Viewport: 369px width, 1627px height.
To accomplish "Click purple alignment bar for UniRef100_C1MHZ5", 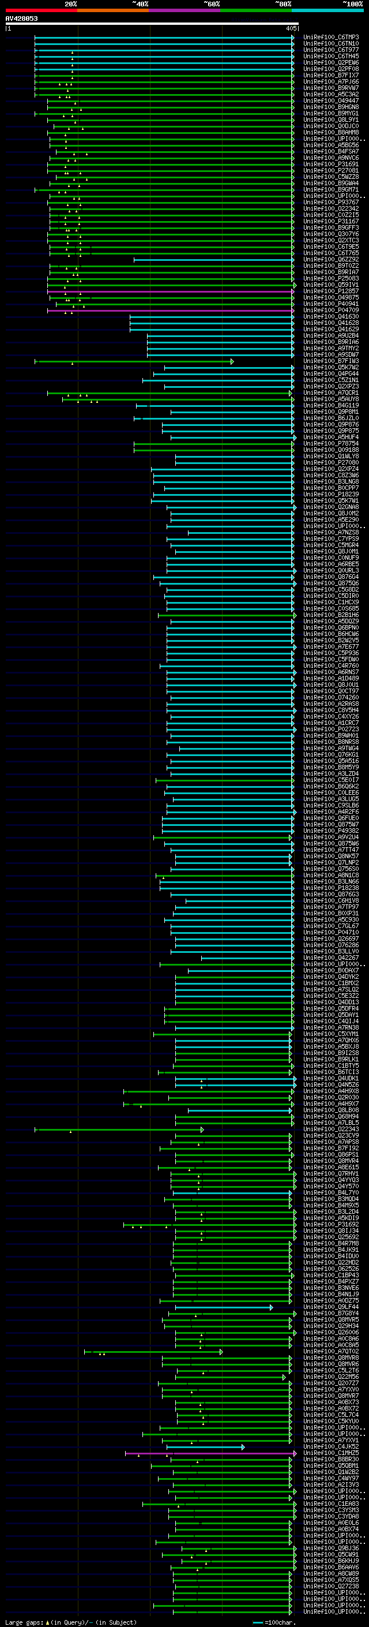I will point(210,1453).
